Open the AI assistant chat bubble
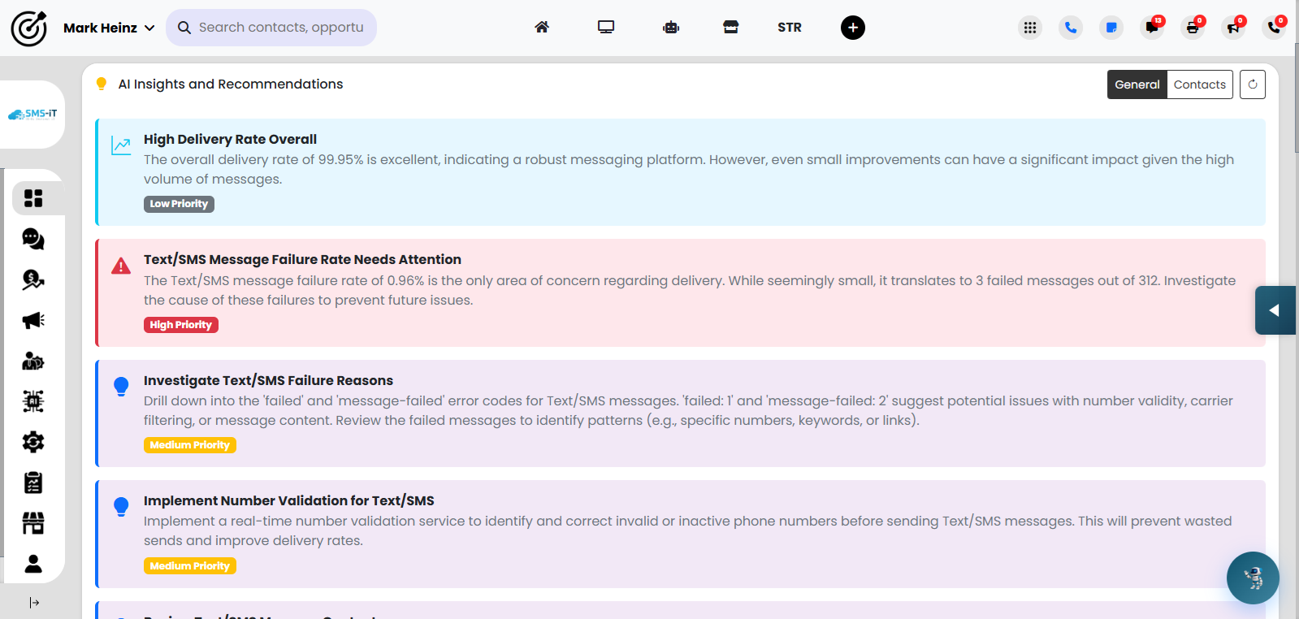Viewport: 1299px width, 619px height. tap(1253, 578)
